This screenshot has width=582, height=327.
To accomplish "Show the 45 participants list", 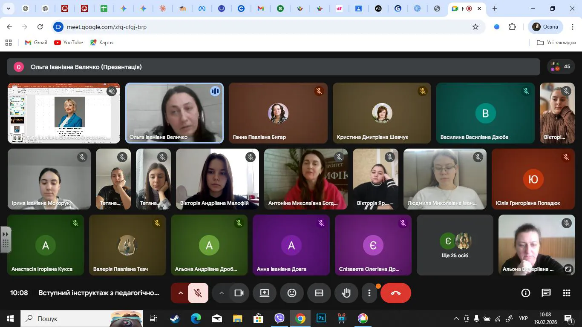I will (561, 67).
